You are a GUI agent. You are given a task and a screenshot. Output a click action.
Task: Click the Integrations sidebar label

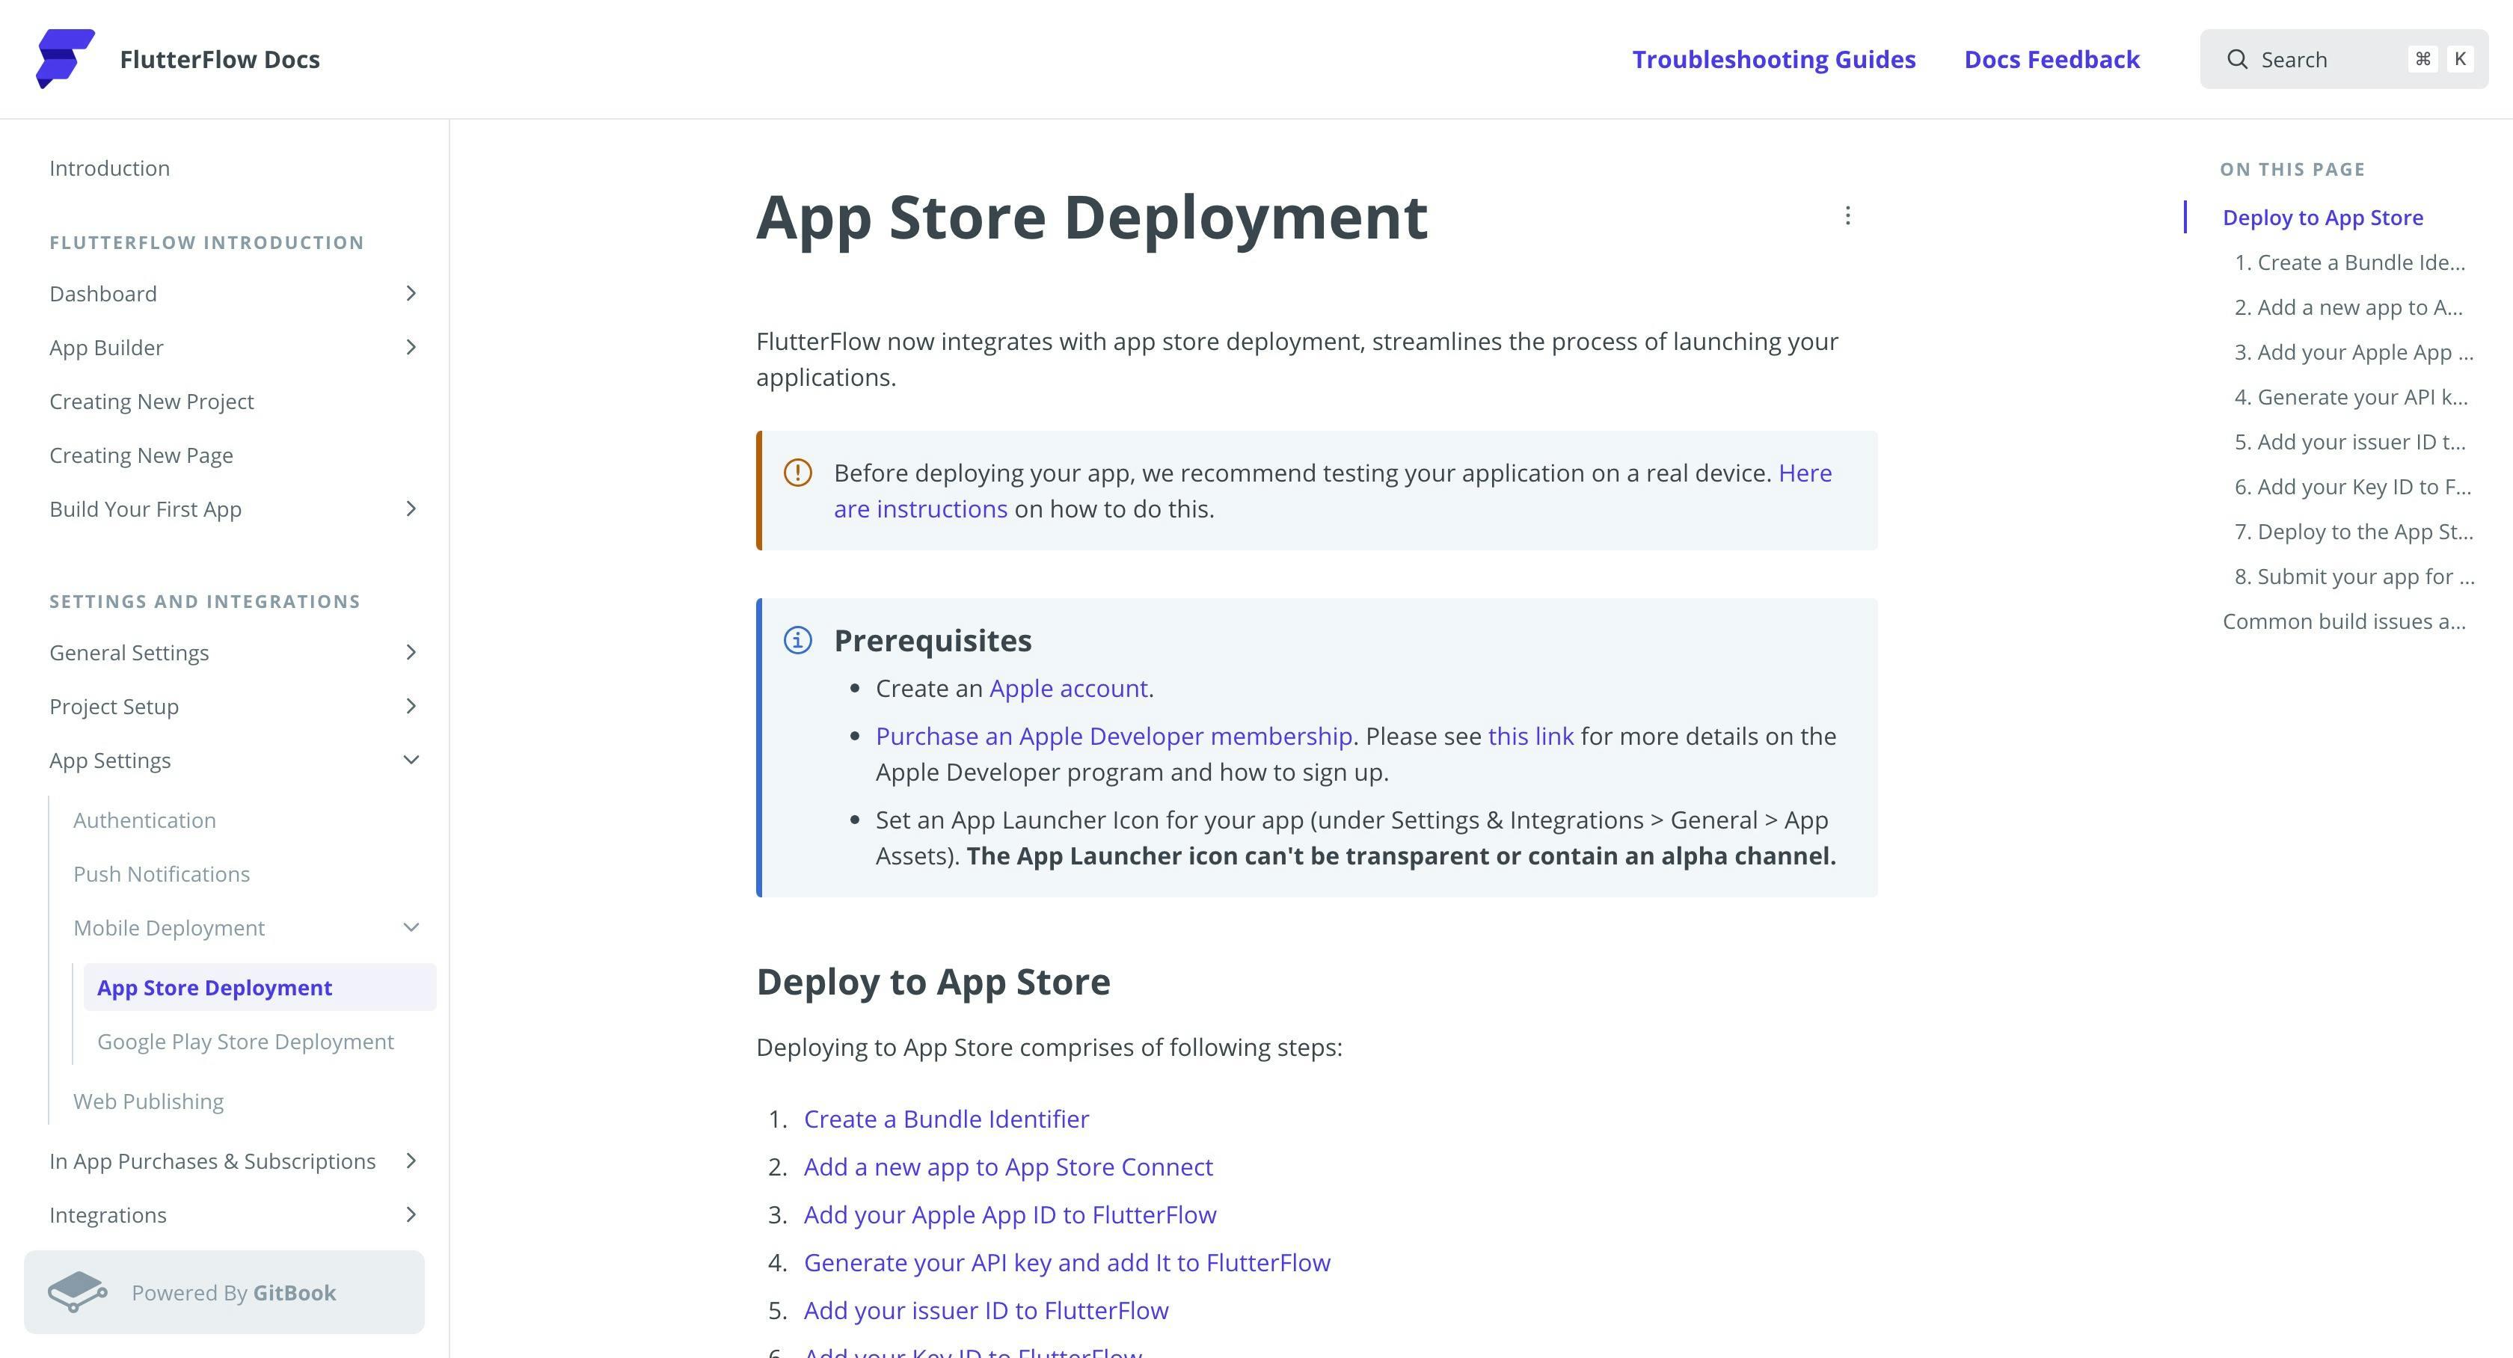107,1214
